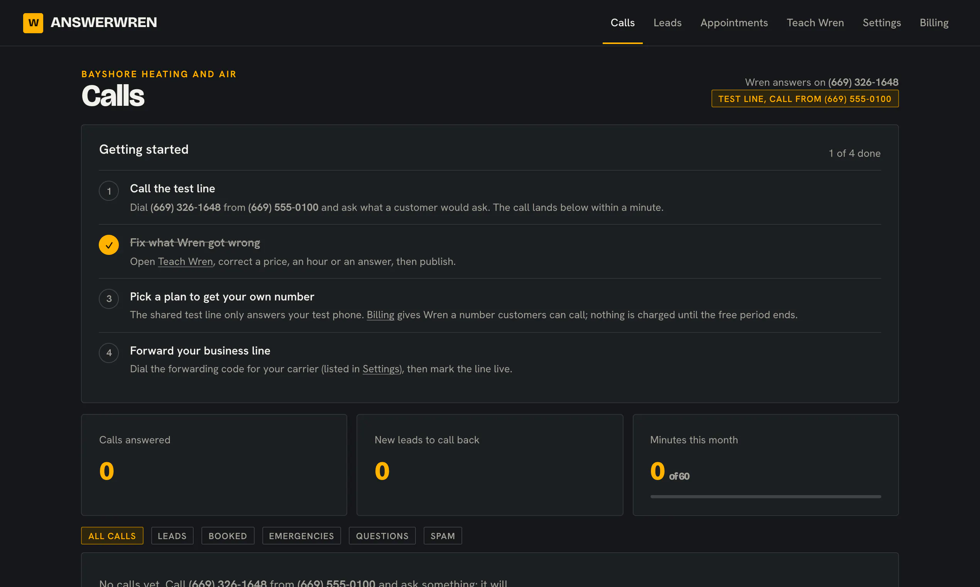Click the step 4 circle icon

click(x=109, y=353)
